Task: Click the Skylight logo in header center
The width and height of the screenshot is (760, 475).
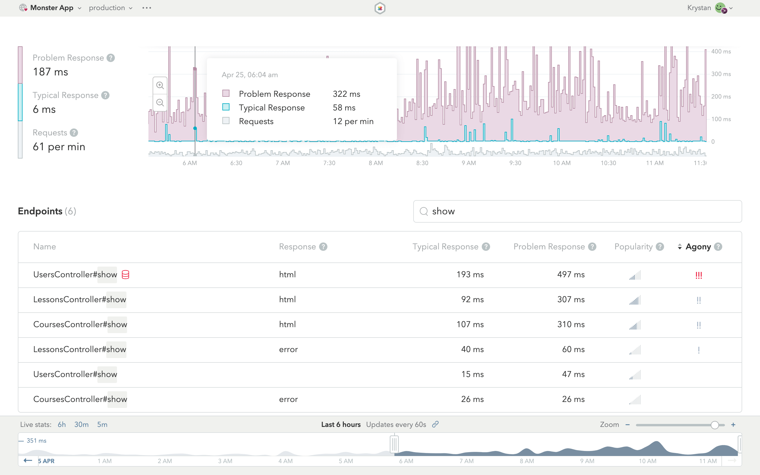Action: 380,8
